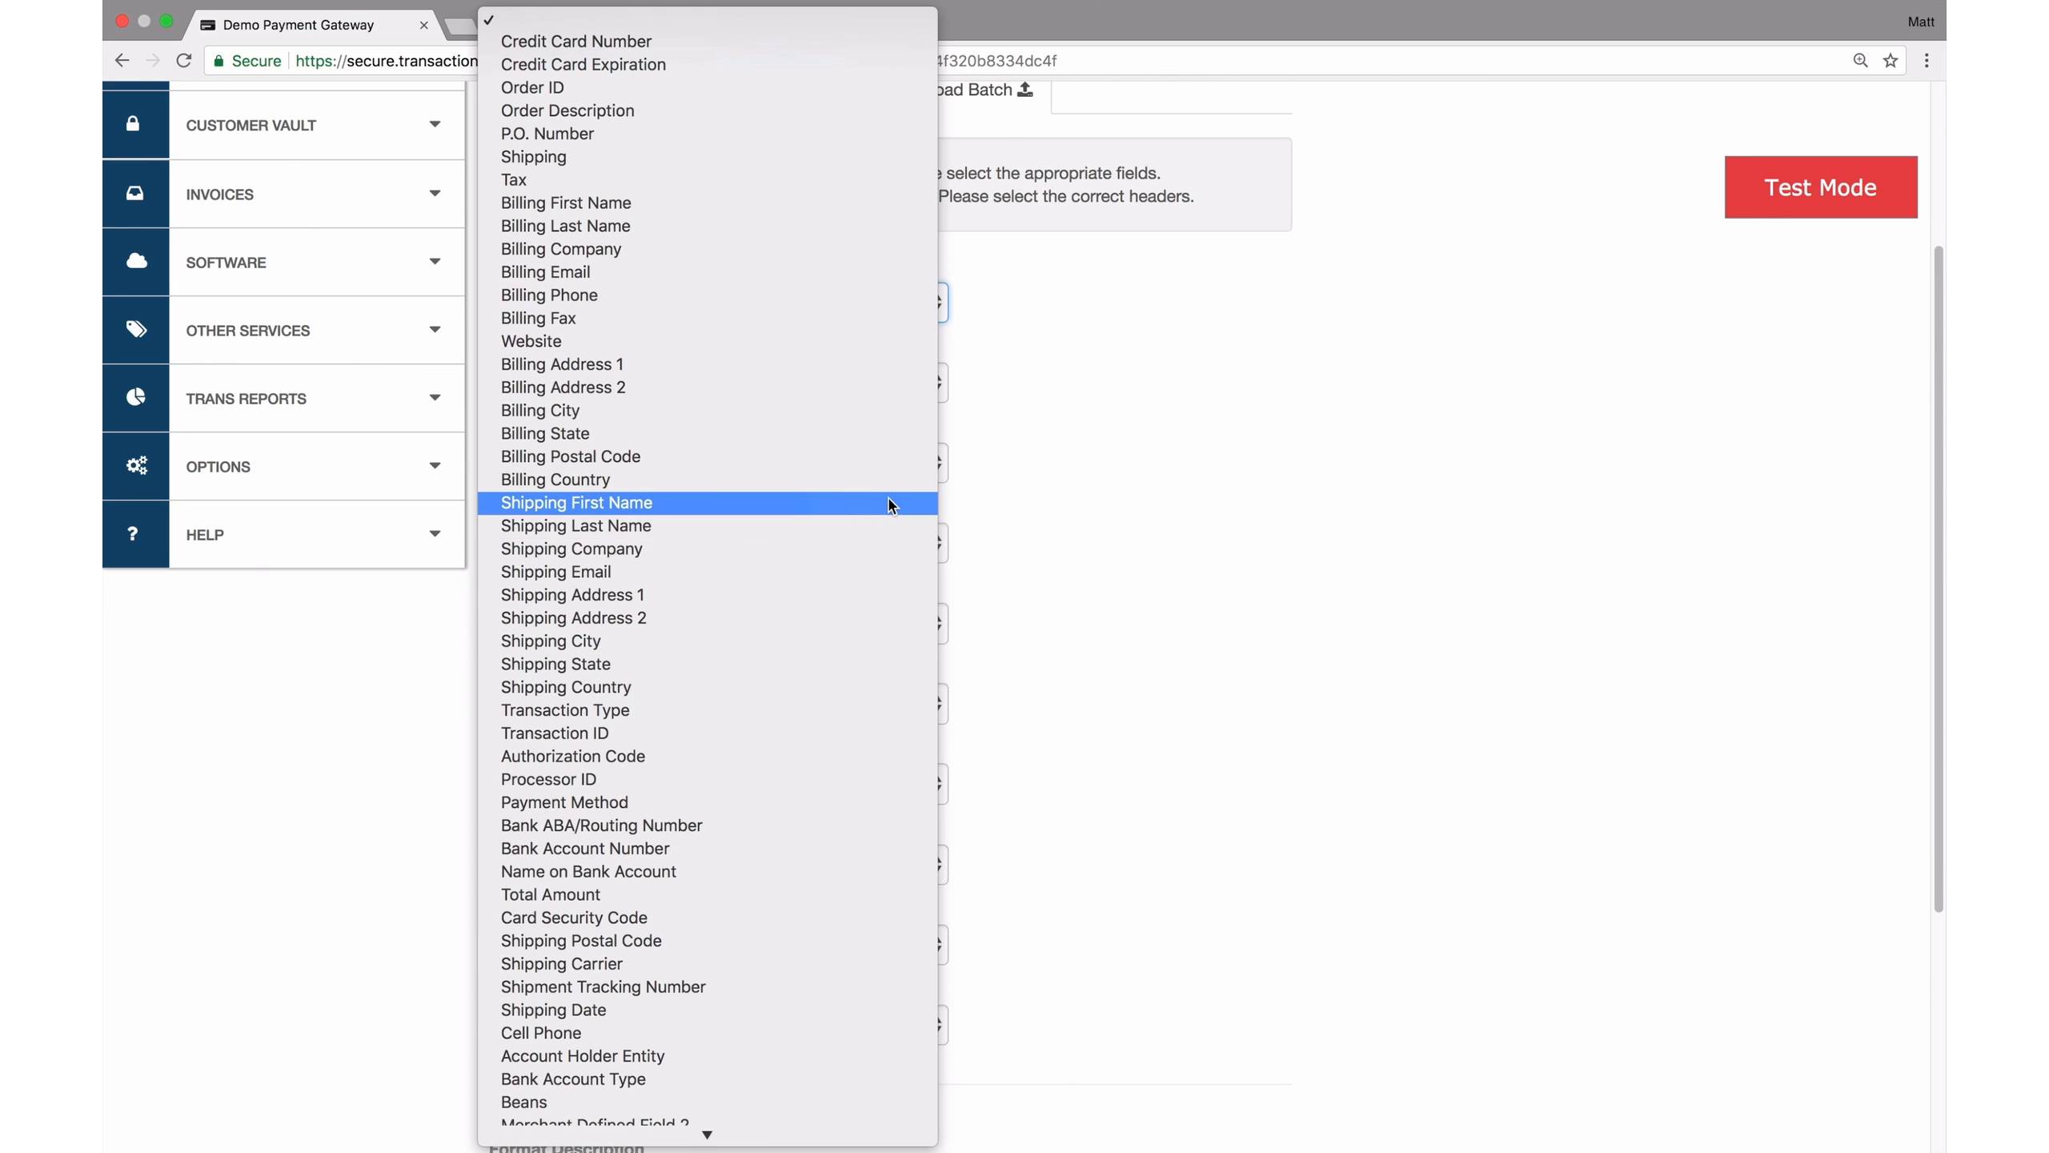
Task: Click the Other Services tags icon
Action: [136, 329]
